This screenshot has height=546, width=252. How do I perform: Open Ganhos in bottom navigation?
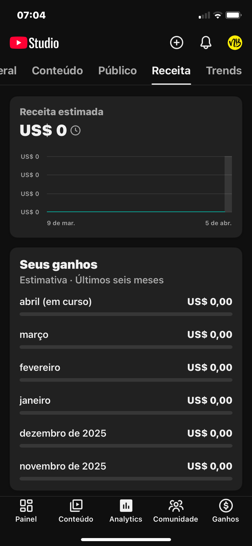226,511
